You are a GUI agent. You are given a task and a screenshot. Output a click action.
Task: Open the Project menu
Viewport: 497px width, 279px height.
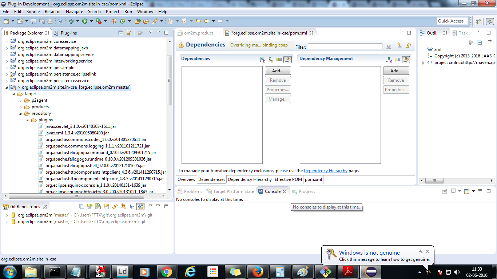(x=112, y=12)
